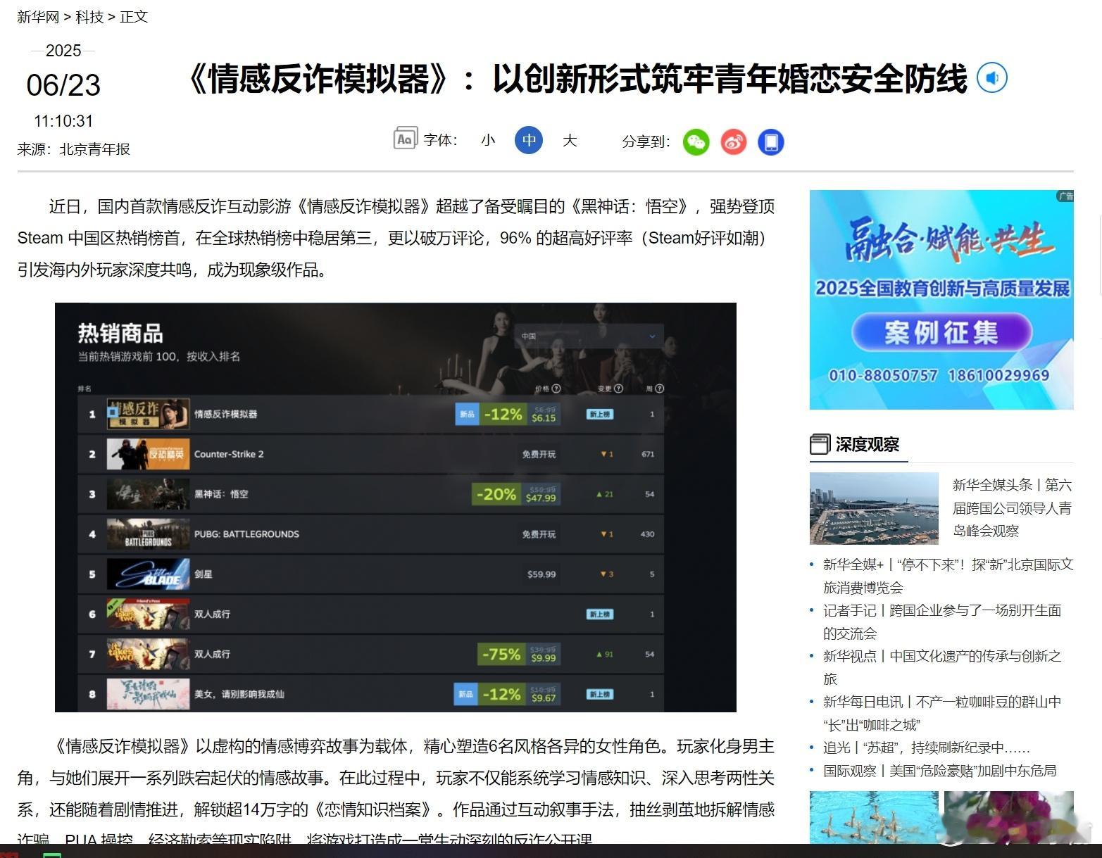This screenshot has width=1102, height=858.
Task: Click the Aa font size icon
Action: (405, 139)
